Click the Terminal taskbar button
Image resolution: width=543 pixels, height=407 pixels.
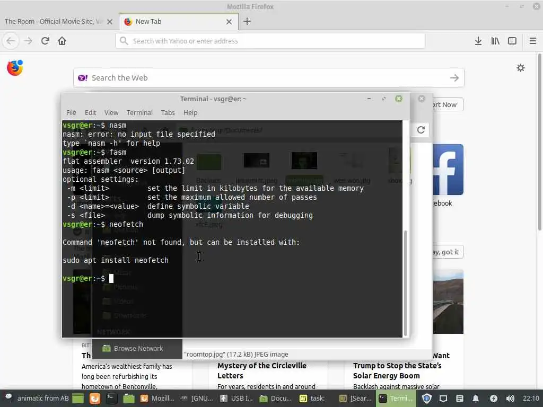(396, 399)
